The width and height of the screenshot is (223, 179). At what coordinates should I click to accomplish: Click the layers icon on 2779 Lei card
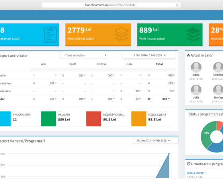click(x=121, y=34)
